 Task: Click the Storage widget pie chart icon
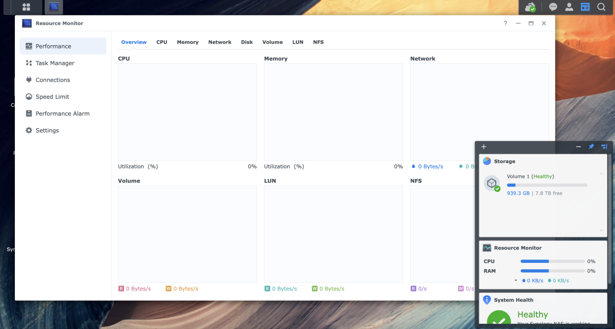(x=487, y=161)
